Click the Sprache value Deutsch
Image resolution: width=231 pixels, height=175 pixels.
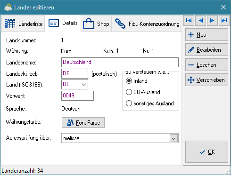(71, 109)
